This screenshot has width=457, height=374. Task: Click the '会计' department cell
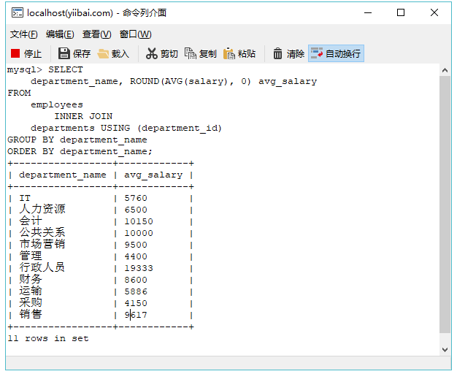(x=31, y=221)
